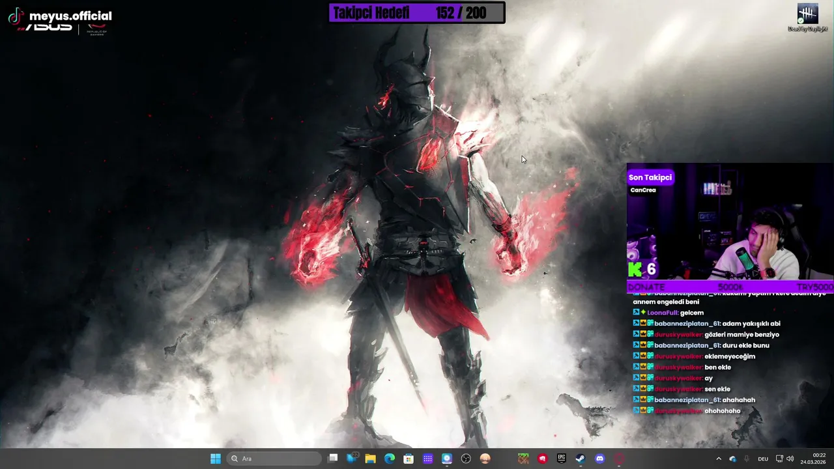Open the DEU input language switcher

pyautogui.click(x=763, y=459)
